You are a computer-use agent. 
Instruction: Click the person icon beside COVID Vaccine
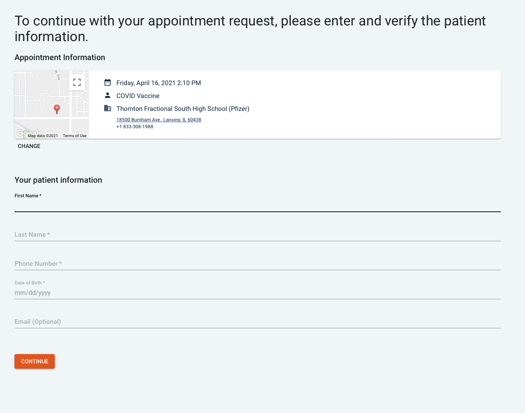[x=108, y=96]
